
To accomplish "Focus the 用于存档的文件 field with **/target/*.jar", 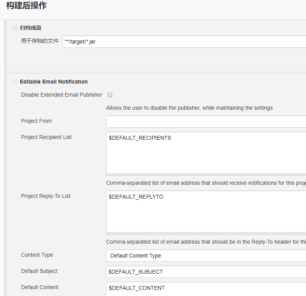I will pyautogui.click(x=184, y=42).
